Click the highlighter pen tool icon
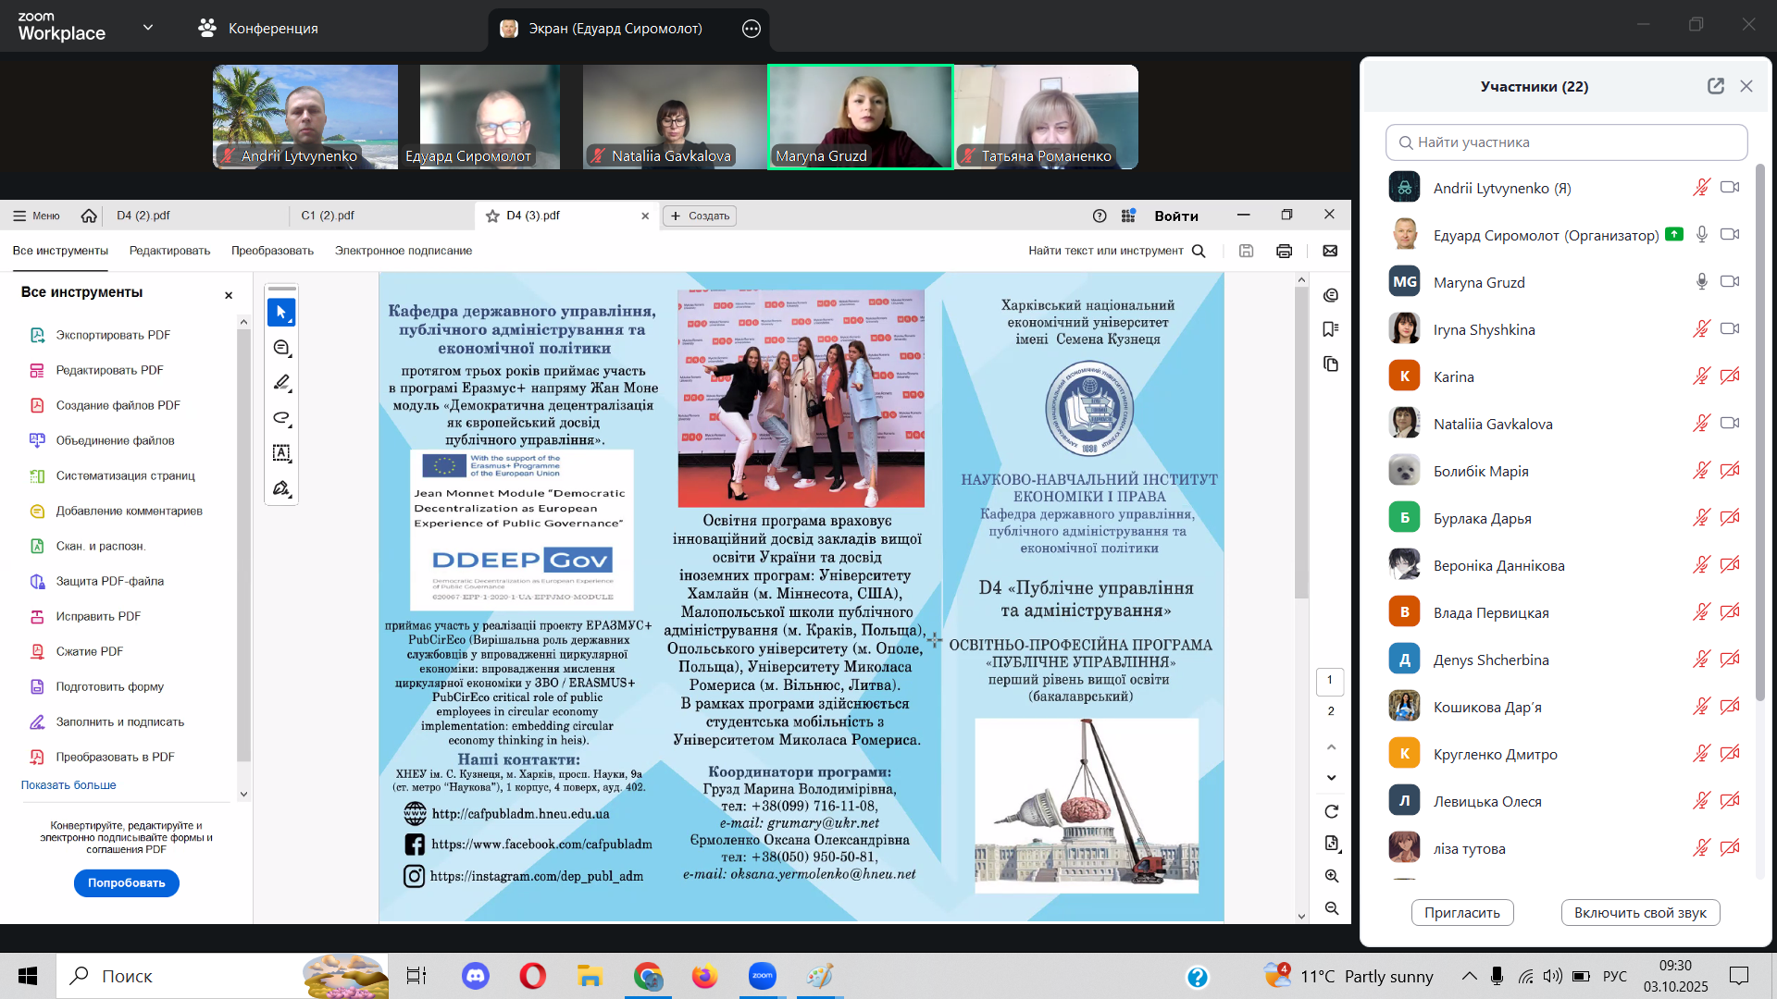1777x999 pixels. pyautogui.click(x=281, y=383)
